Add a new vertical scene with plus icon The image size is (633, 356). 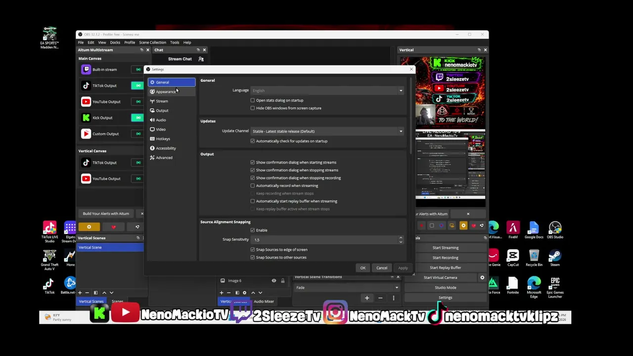click(x=80, y=293)
